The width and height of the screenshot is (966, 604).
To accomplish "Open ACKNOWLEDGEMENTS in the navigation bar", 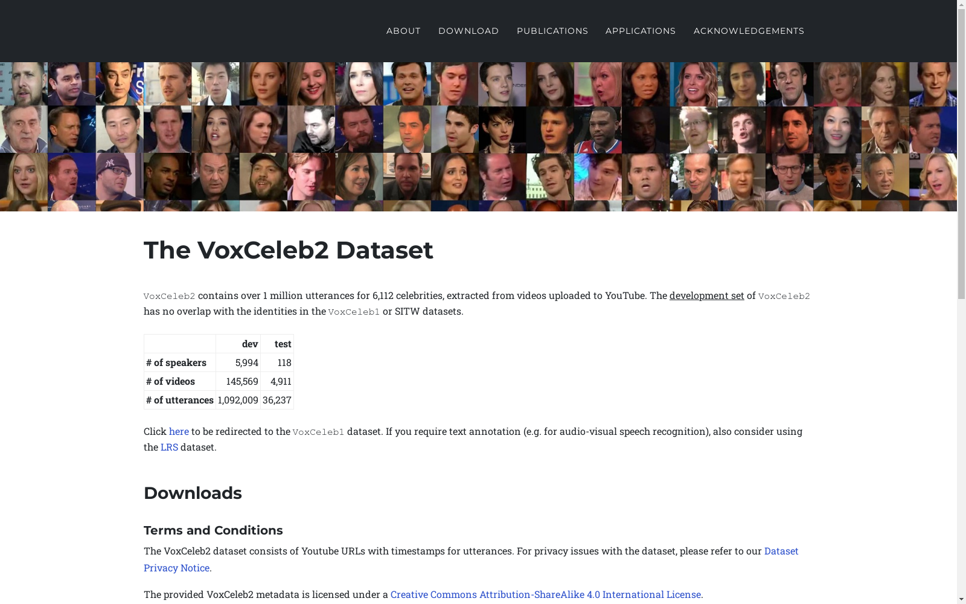I will coord(749,31).
